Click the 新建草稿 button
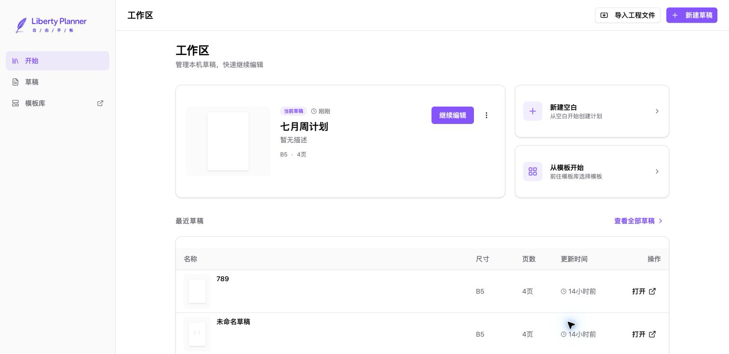Image resolution: width=729 pixels, height=354 pixels. (x=691, y=15)
